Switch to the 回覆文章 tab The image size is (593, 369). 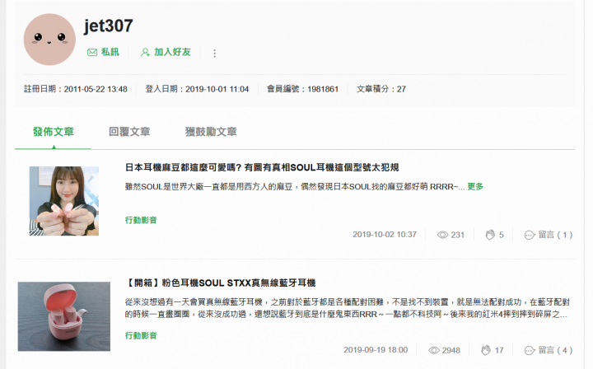point(129,132)
